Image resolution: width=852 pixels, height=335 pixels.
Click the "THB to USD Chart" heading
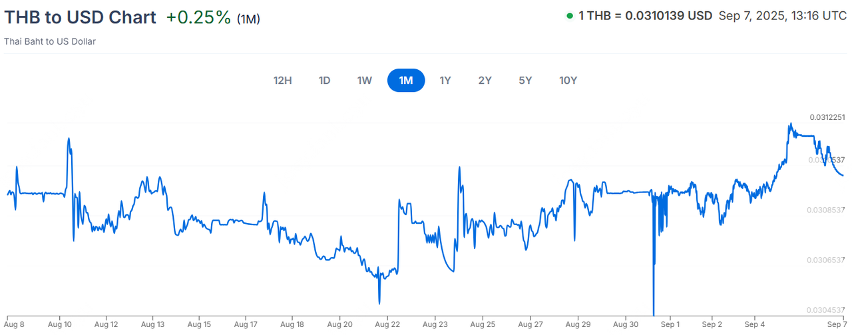[x=80, y=17]
